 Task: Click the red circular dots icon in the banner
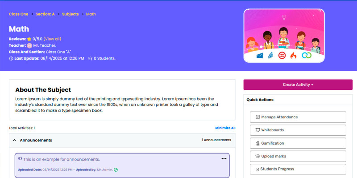point(282,56)
